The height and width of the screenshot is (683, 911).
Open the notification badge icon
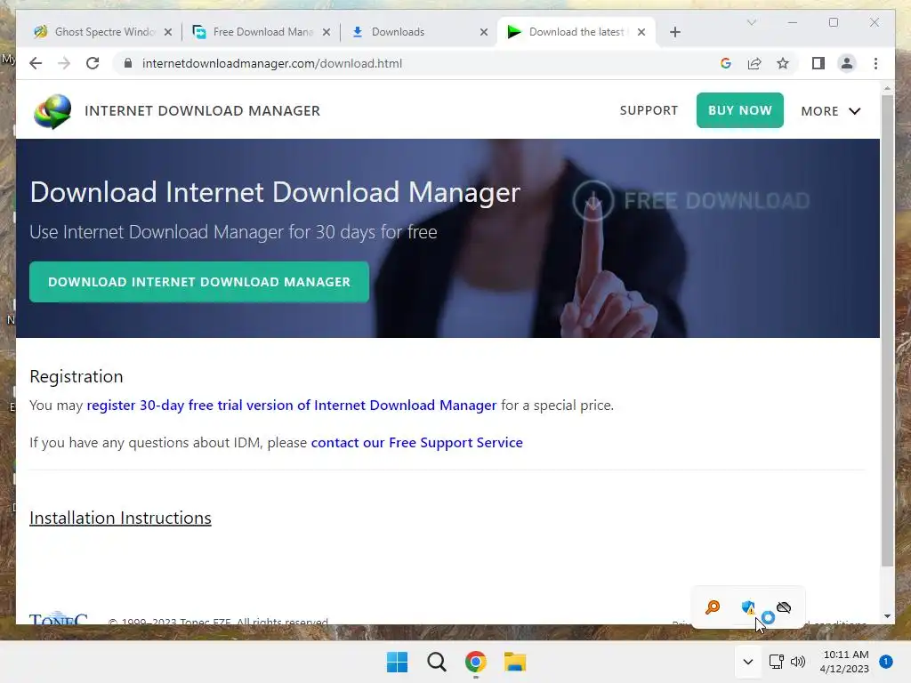885,662
